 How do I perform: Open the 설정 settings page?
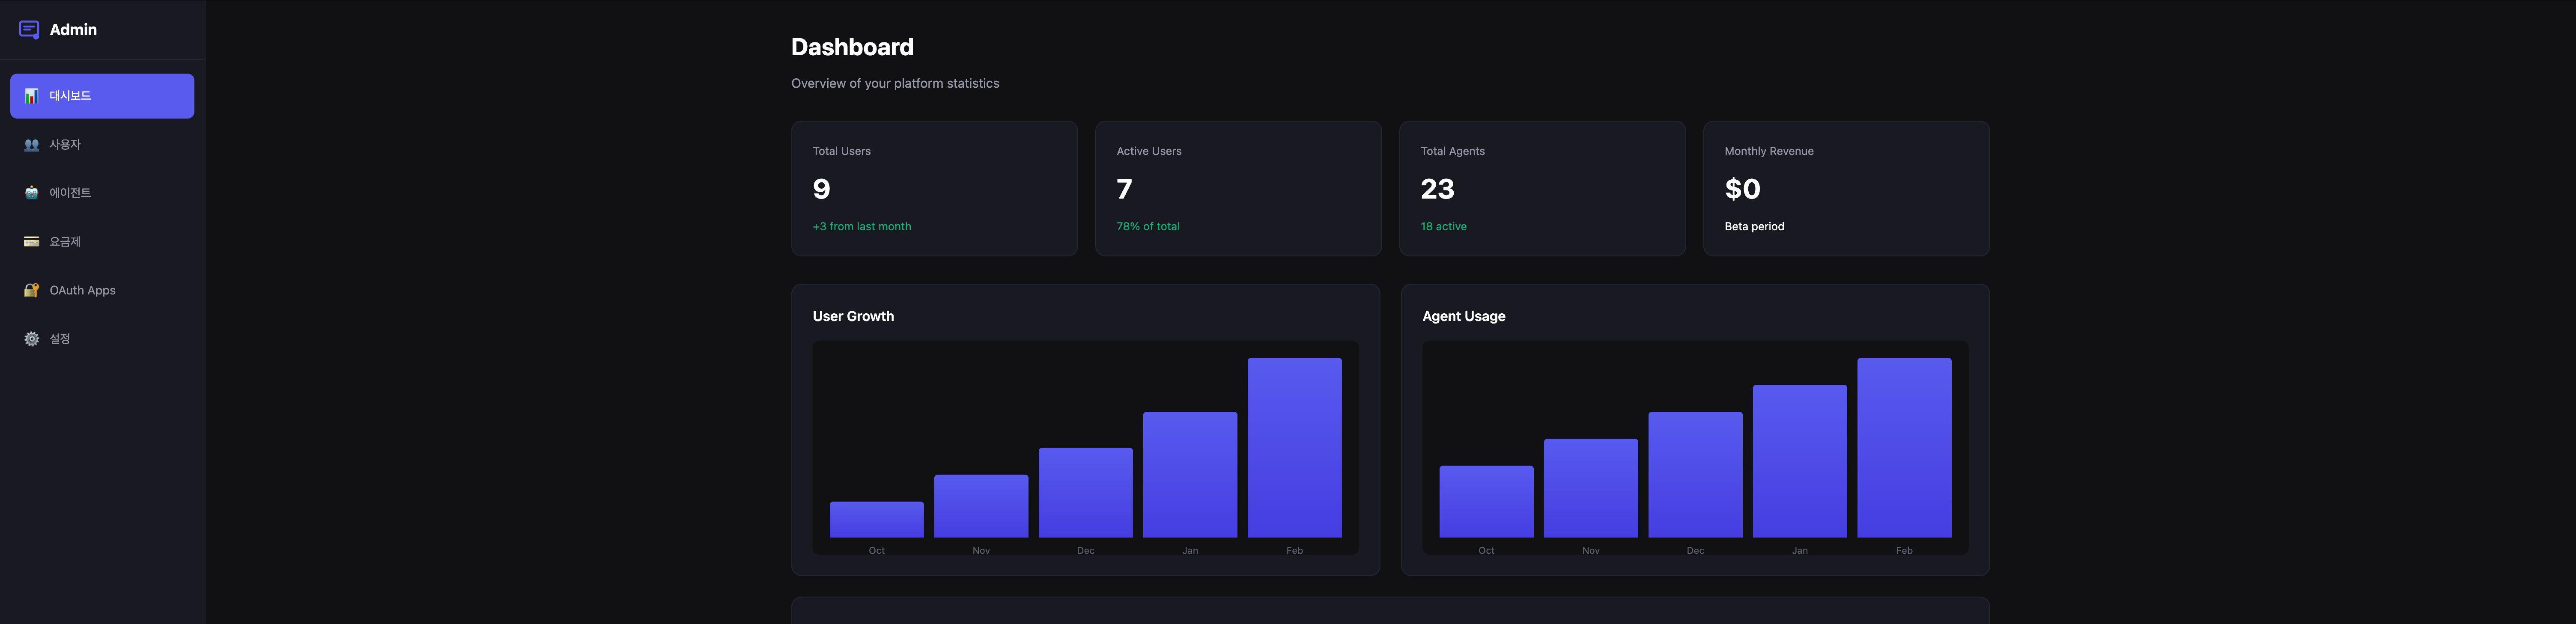(60, 339)
